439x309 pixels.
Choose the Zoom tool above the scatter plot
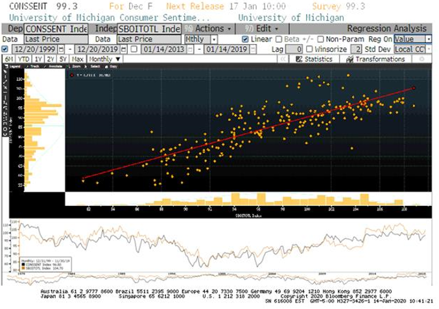tap(77, 67)
